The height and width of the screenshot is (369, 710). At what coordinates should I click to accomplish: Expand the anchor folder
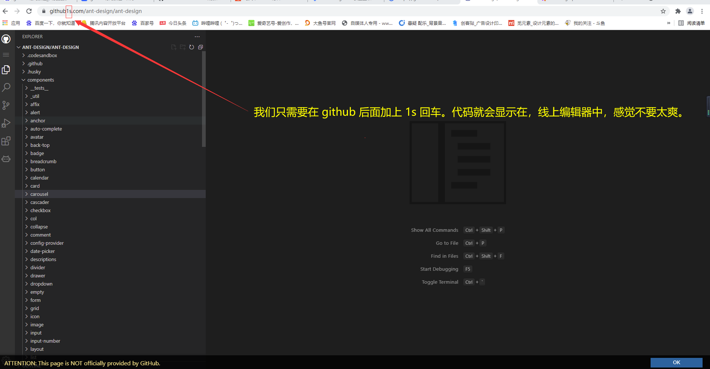pos(110,121)
